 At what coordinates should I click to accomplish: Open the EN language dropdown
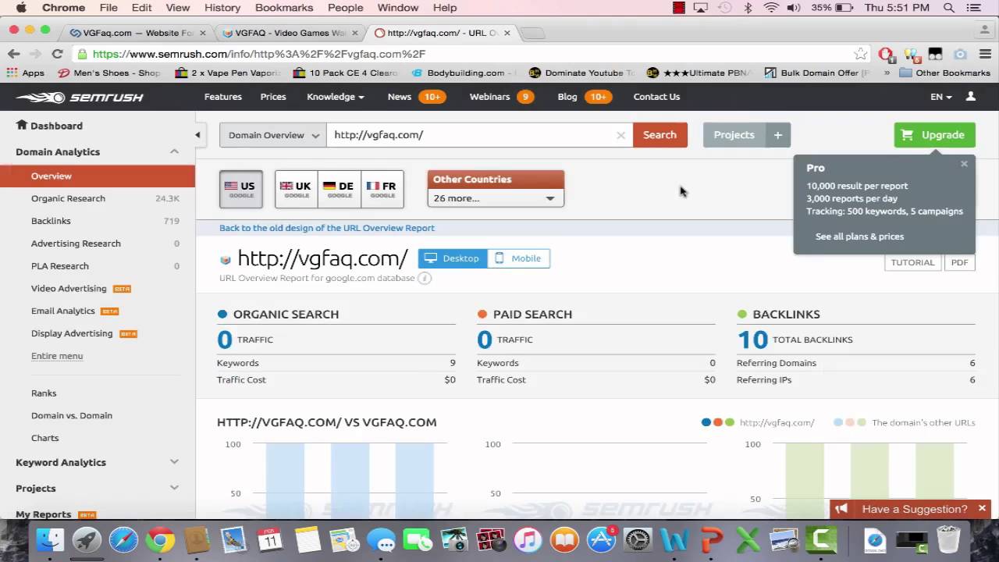click(x=941, y=97)
